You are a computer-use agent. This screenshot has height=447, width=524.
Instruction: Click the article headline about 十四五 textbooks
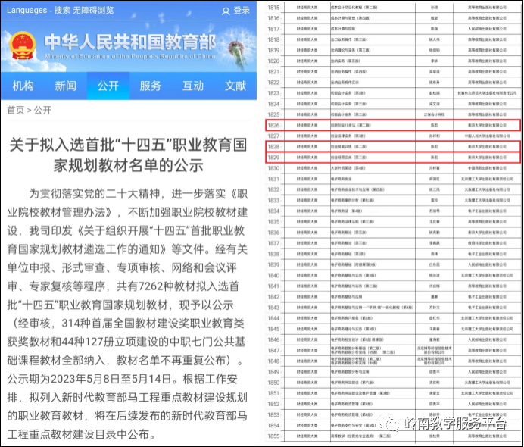click(127, 155)
